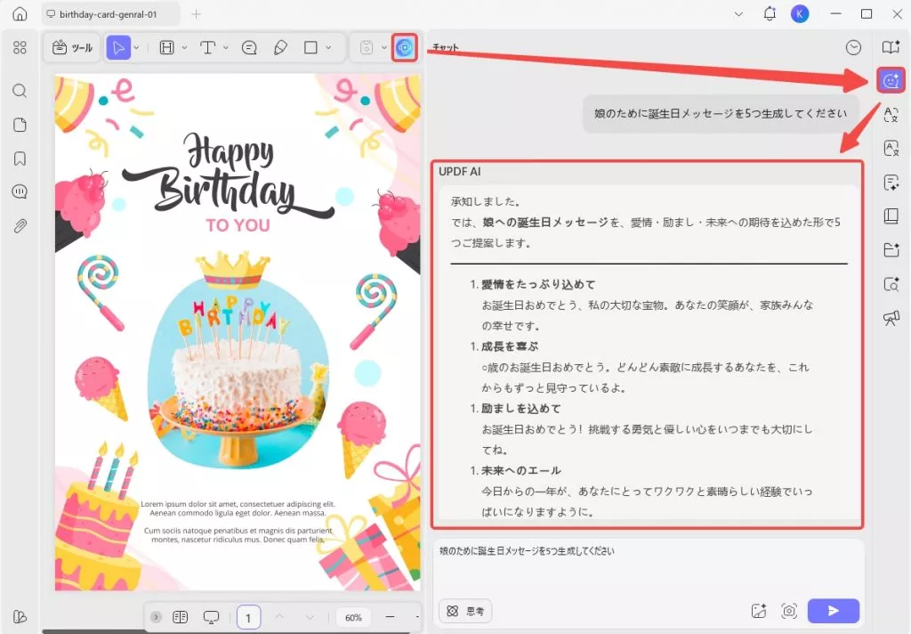The image size is (911, 634).
Task: Send the chat message
Action: (833, 610)
